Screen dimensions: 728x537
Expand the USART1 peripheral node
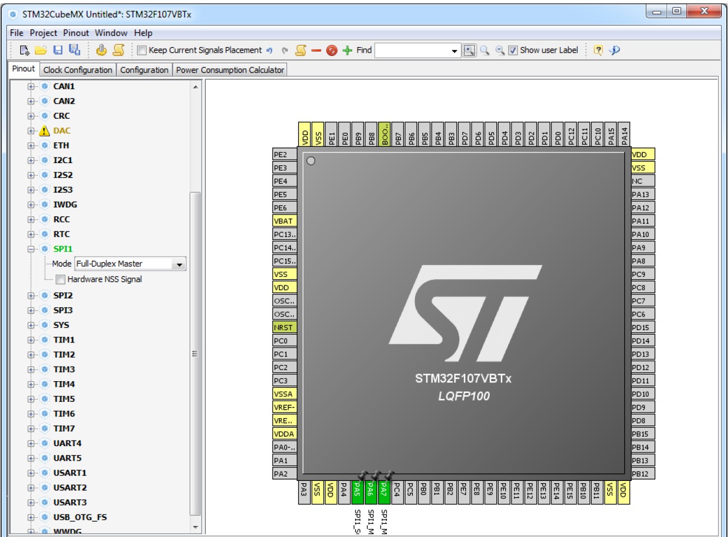(31, 474)
